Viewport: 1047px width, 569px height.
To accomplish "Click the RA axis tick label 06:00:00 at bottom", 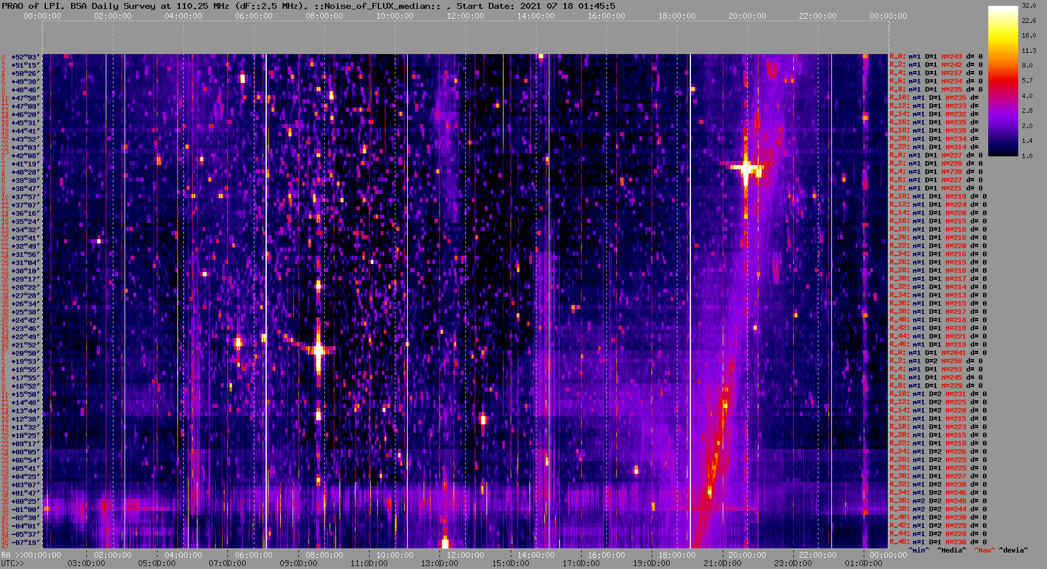I will [x=254, y=555].
